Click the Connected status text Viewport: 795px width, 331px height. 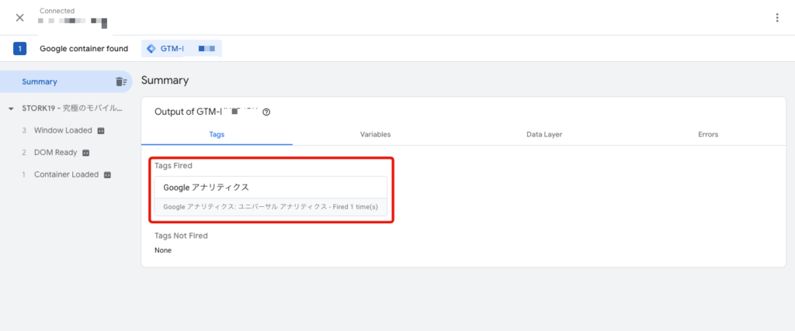tap(57, 11)
